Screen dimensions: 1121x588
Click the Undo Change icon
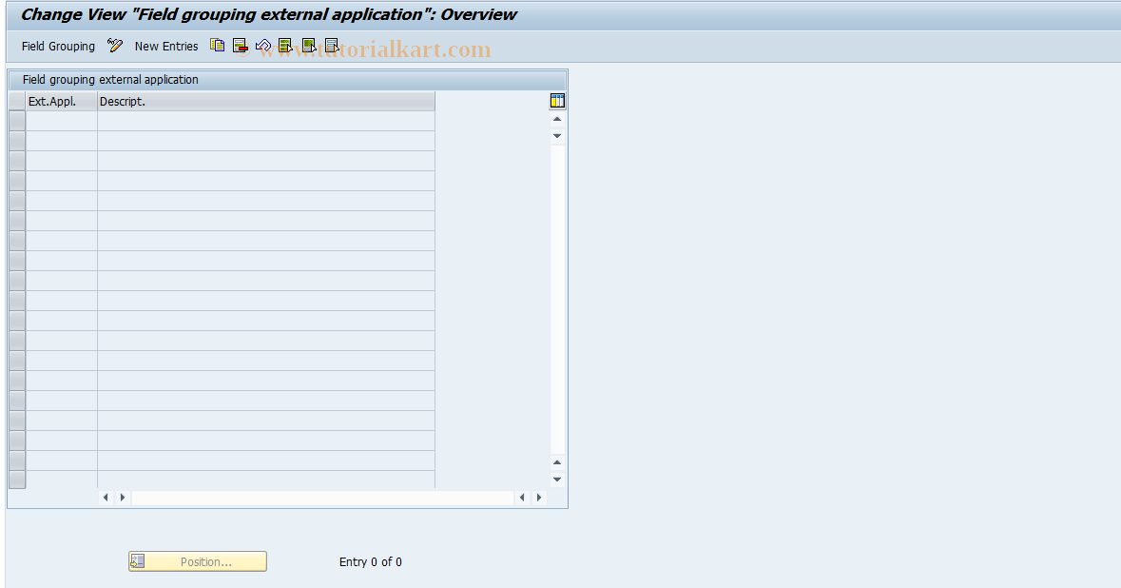coord(263,46)
